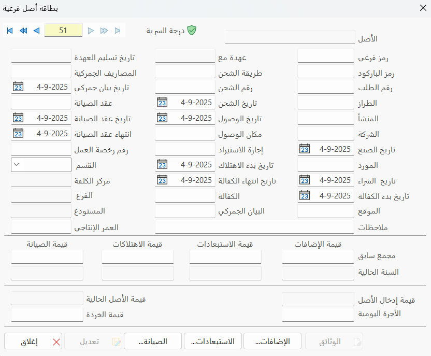Open calendar for تاريخ بدء الاهتلاك

(162, 165)
